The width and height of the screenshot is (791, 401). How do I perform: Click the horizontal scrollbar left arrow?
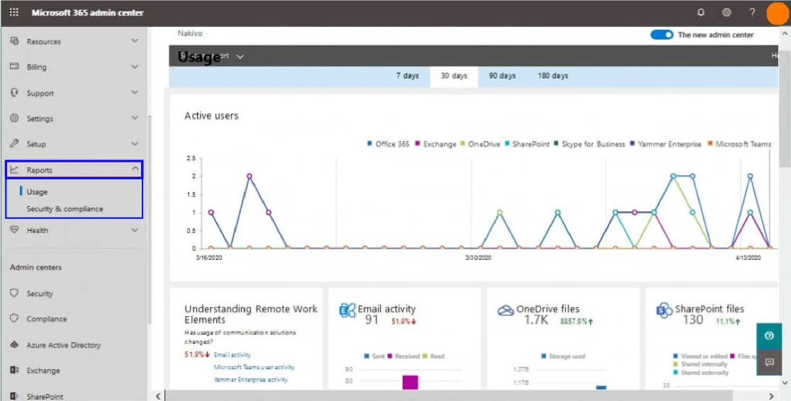(x=158, y=396)
